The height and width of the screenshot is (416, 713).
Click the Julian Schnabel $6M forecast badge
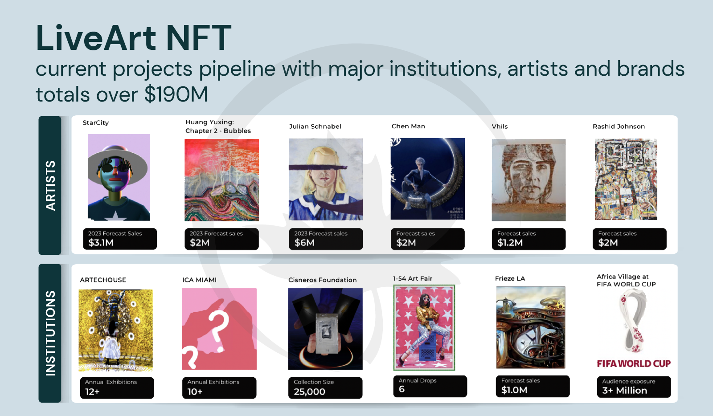(326, 239)
